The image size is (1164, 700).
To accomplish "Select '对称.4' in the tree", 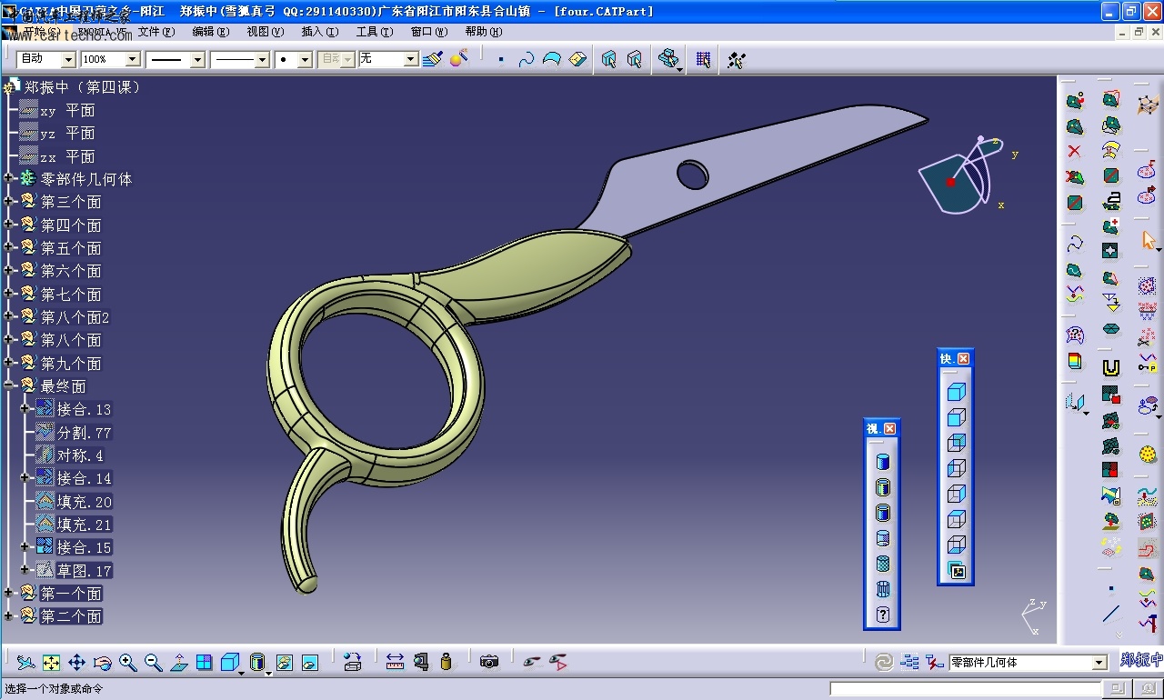I will pos(80,455).
